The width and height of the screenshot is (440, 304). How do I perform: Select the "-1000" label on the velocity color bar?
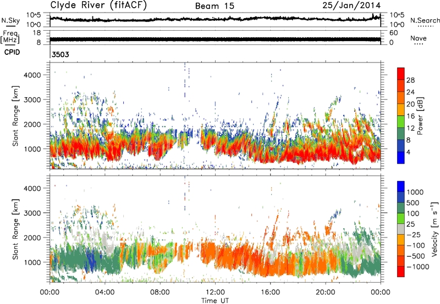point(417,267)
